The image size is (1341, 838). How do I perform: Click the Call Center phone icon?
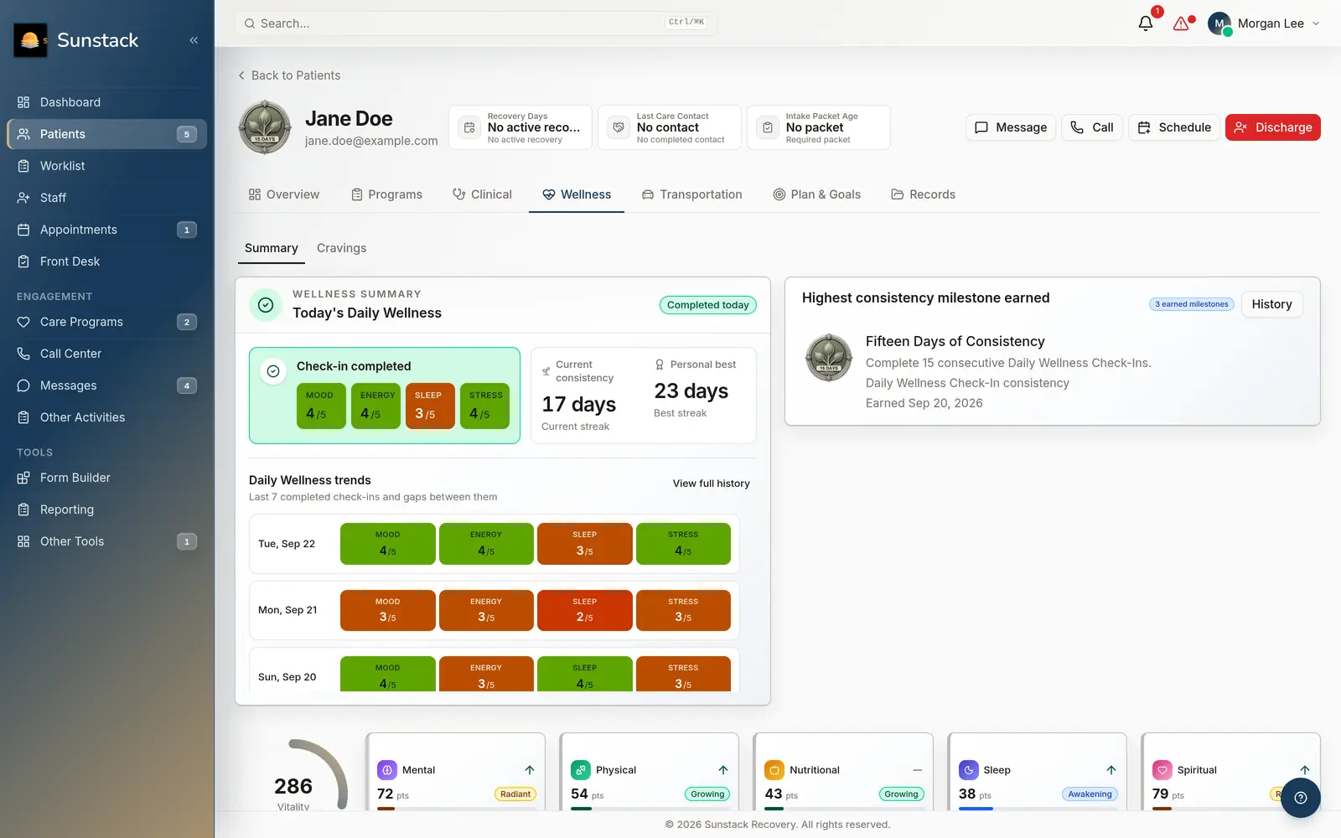[23, 354]
